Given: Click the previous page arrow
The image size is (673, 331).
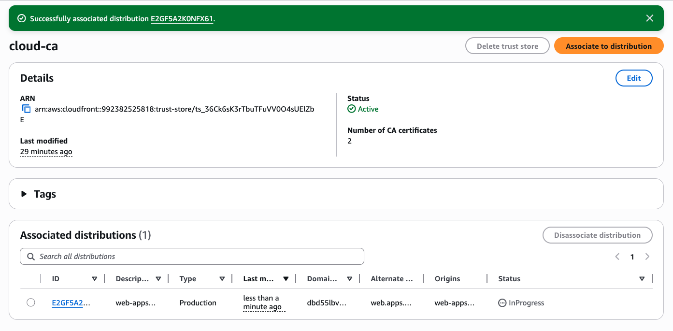Looking at the screenshot, I should coord(617,257).
